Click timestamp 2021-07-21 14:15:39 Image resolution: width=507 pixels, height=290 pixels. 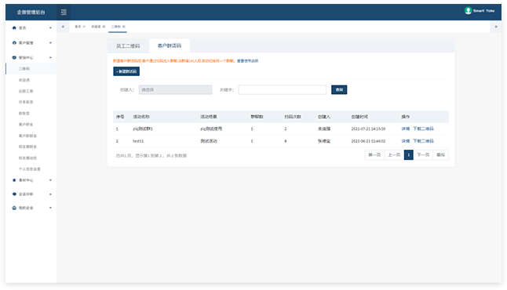(x=368, y=129)
